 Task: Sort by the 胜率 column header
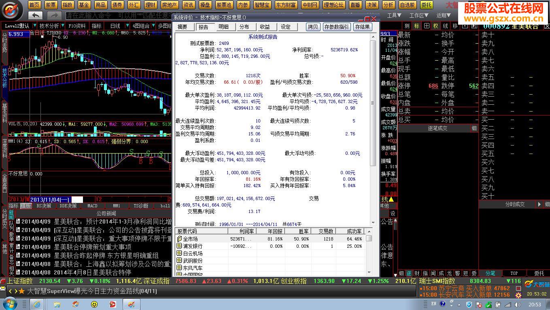pyautogui.click(x=298, y=231)
